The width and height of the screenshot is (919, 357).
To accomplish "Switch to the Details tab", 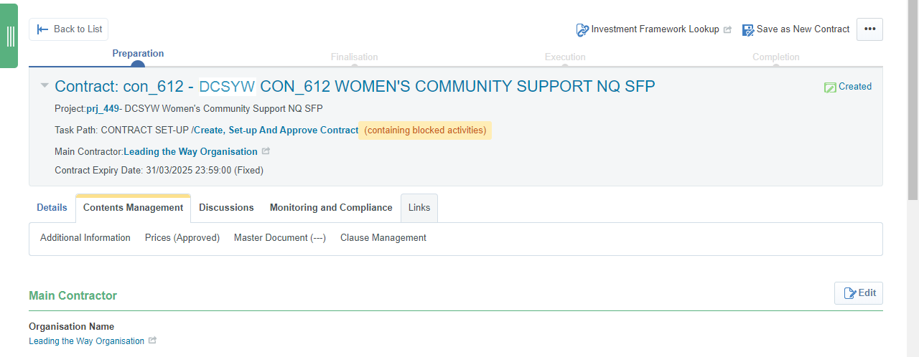I will [52, 208].
